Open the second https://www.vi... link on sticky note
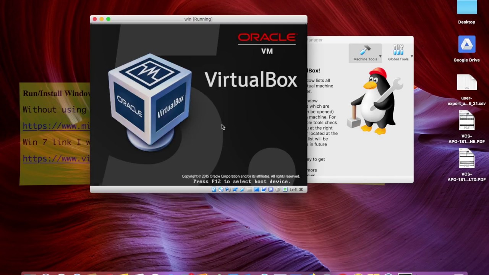 tap(56, 158)
